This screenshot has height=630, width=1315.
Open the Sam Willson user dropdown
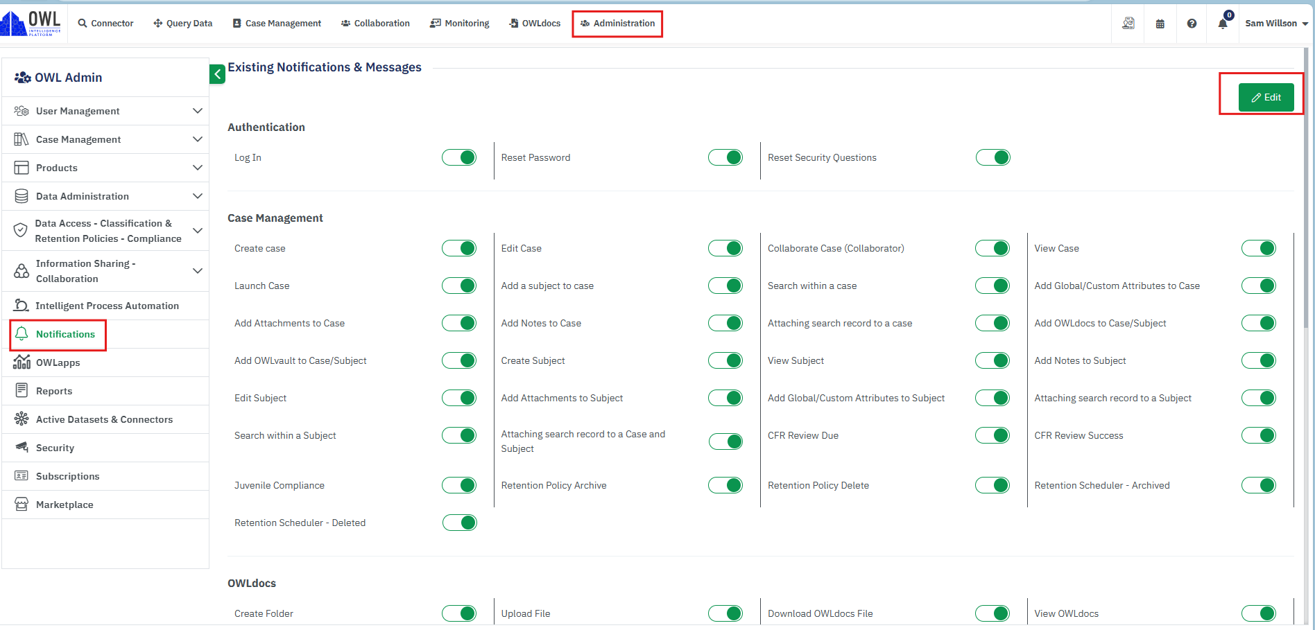1277,24
